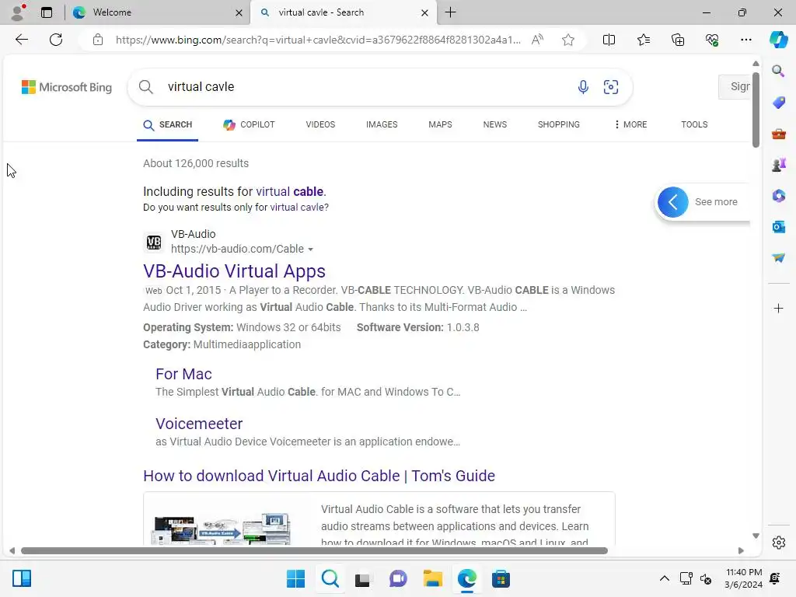This screenshot has height=597, width=796.
Task: Open Collections icon
Action: 678,40
